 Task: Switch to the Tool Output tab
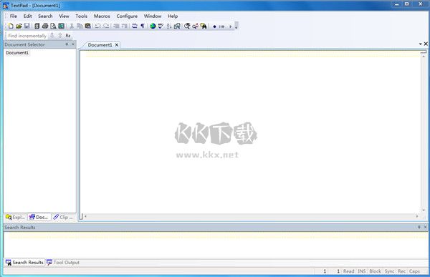coord(63,263)
